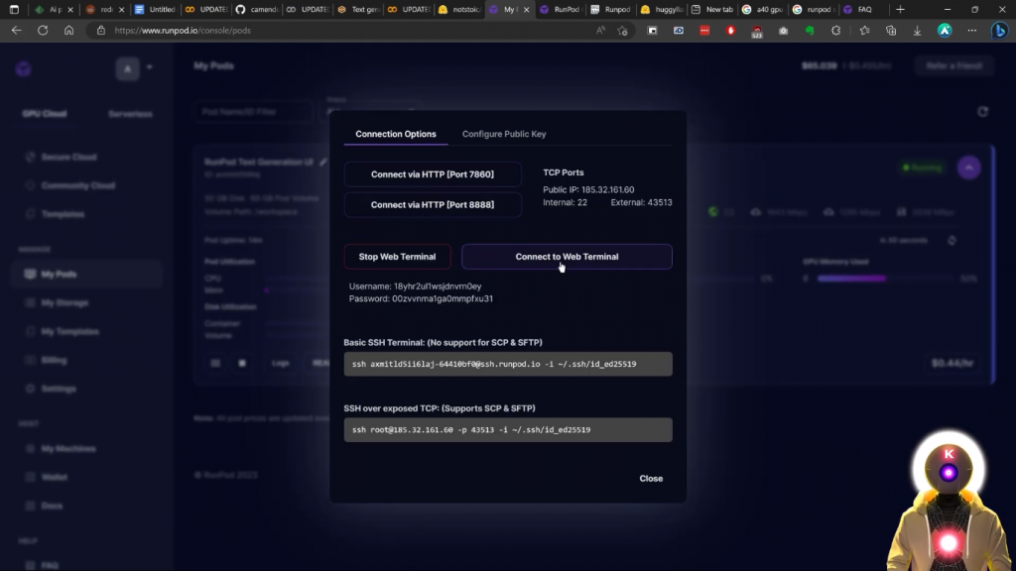Viewport: 1016px width, 571px height.
Task: Click Connect to Web Terminal button
Action: coord(567,257)
